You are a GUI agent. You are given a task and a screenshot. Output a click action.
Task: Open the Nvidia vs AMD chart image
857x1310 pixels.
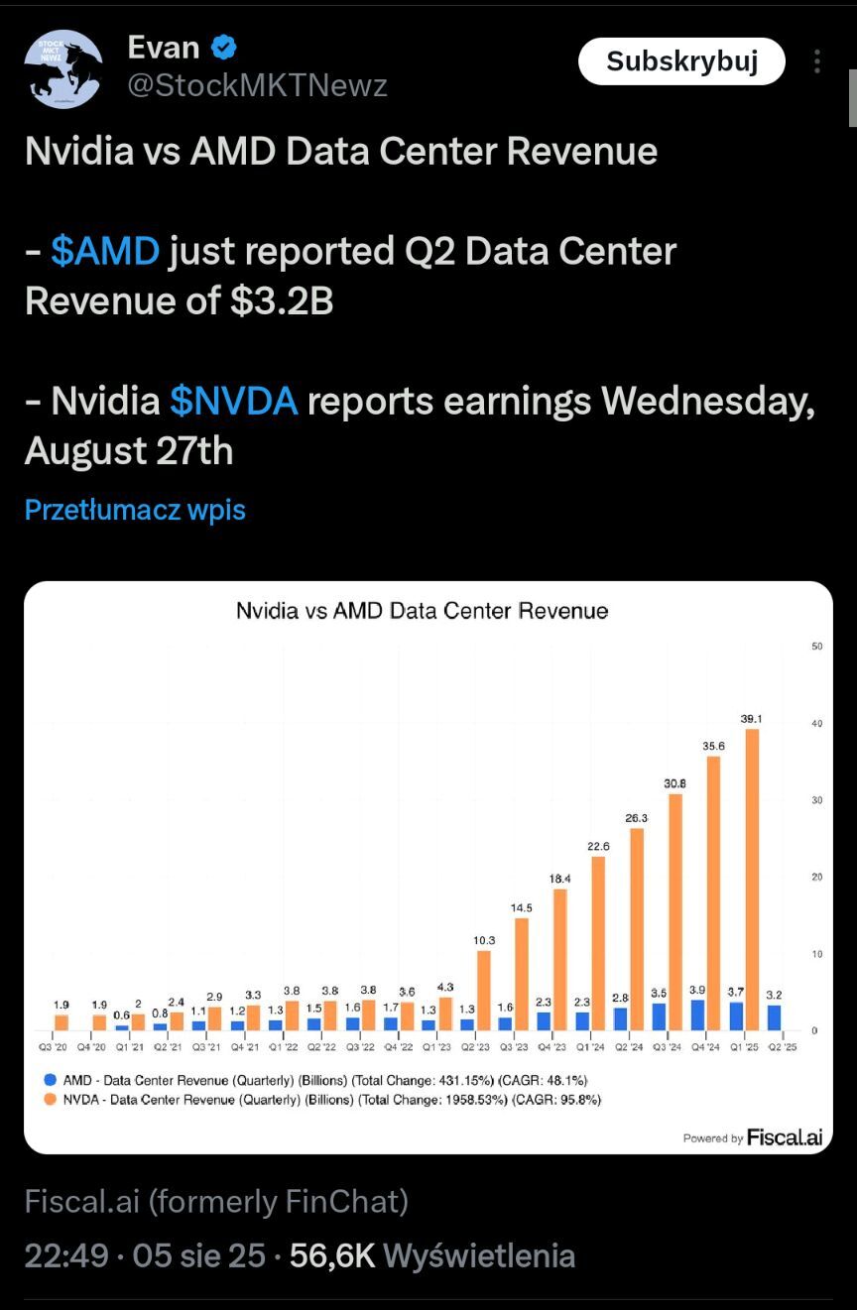pyautogui.click(x=428, y=867)
